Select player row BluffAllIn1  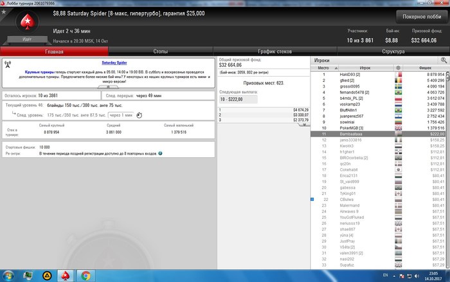click(x=378, y=110)
